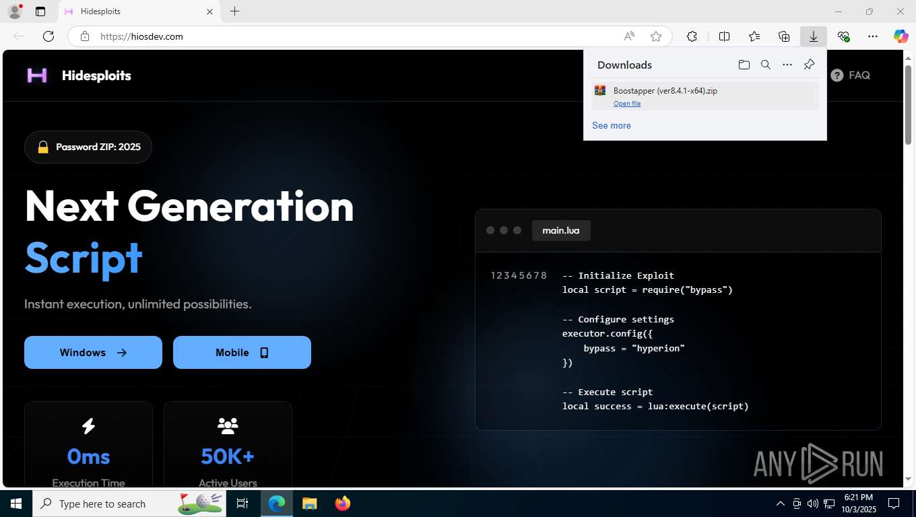
Task: Open the Read aloud icon
Action: (629, 36)
